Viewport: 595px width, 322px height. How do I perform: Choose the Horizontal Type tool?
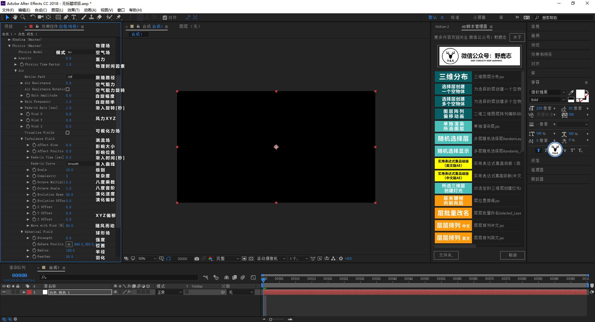[x=74, y=17]
